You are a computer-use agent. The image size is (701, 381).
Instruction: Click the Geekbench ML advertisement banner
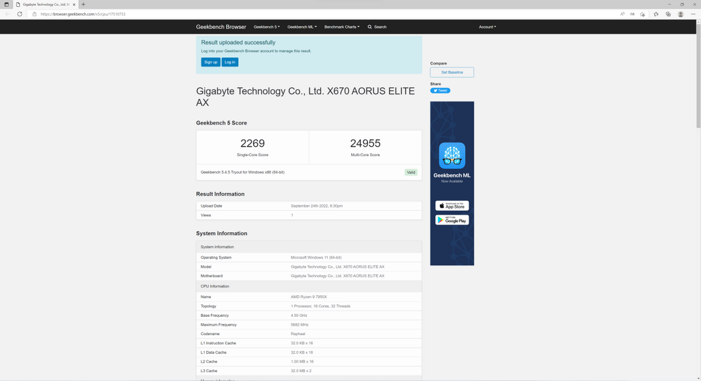coord(452,183)
